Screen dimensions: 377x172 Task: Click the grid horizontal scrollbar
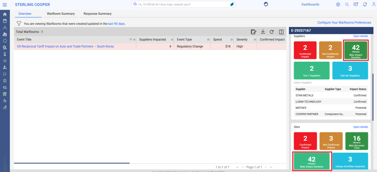[72, 163]
